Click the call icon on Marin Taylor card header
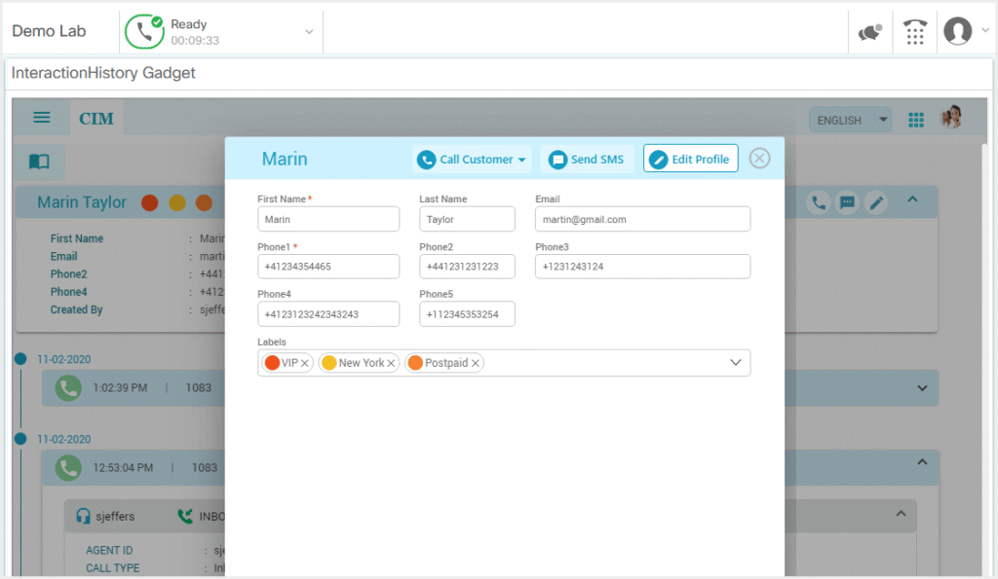This screenshot has height=579, width=998. coord(819,202)
